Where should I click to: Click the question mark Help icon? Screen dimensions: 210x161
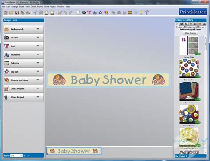coord(147,12)
